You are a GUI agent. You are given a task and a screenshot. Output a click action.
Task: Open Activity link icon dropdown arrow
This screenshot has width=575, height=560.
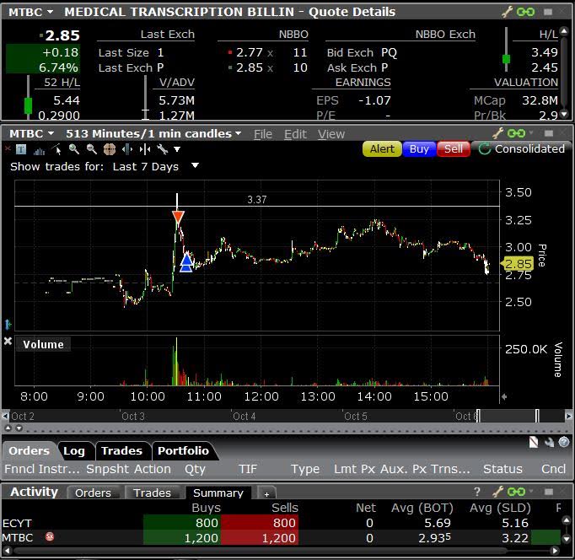(x=530, y=491)
